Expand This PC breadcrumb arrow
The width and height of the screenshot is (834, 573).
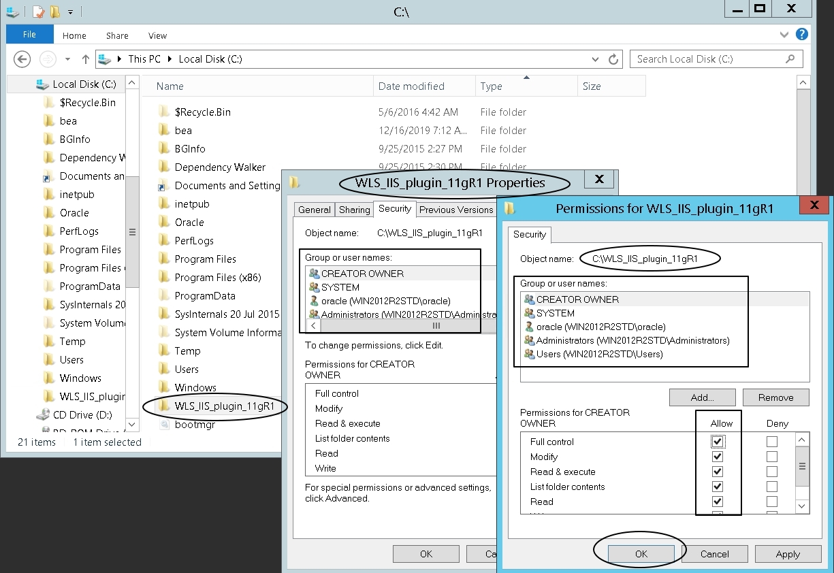pyautogui.click(x=170, y=59)
